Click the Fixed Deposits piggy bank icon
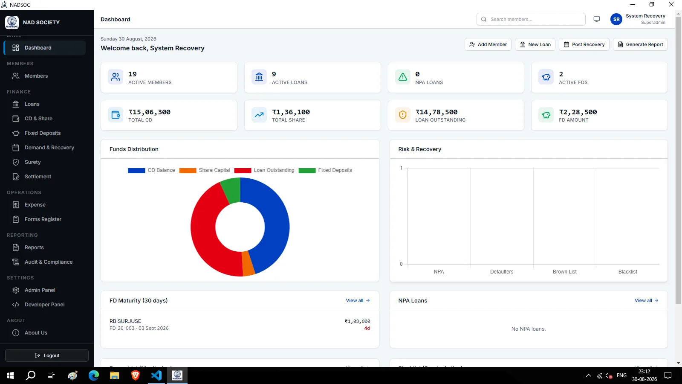This screenshot has width=682, height=384. tap(16, 133)
